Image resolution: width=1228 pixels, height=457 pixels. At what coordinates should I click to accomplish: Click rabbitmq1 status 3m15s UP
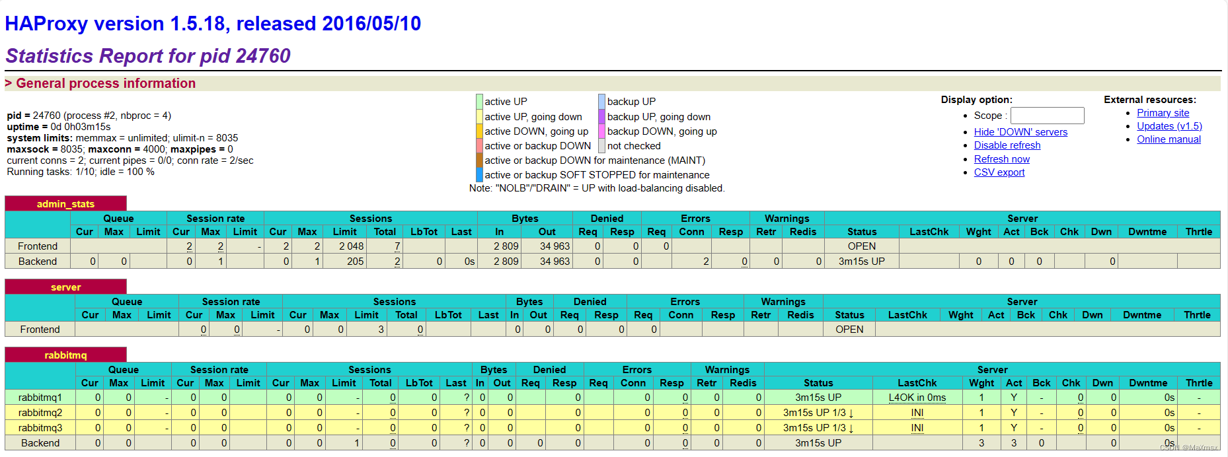point(818,398)
